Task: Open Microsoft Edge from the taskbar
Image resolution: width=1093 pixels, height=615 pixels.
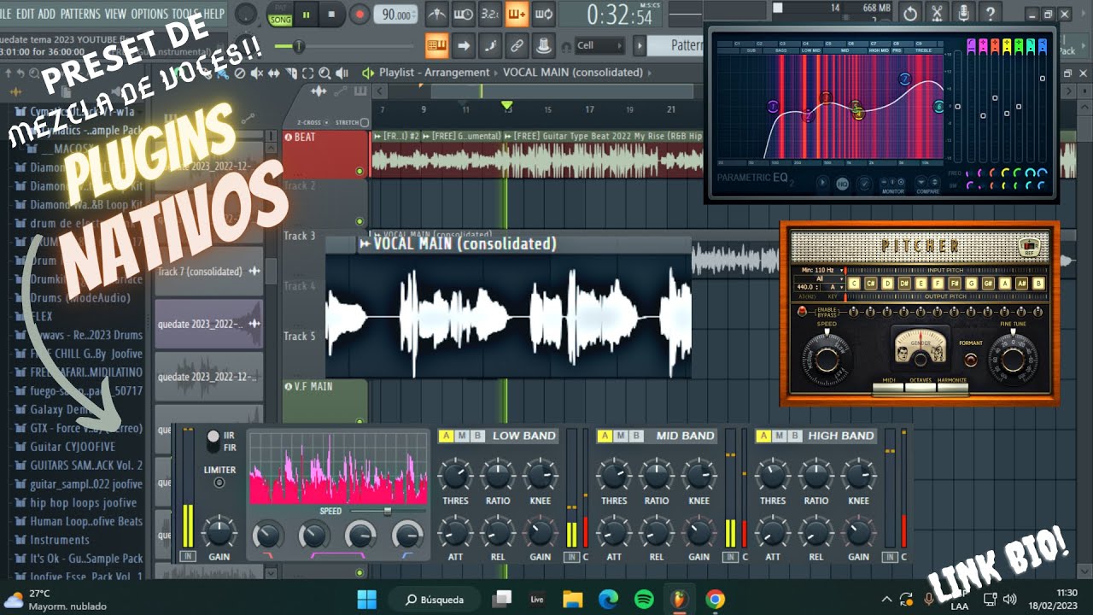Action: tap(608, 599)
